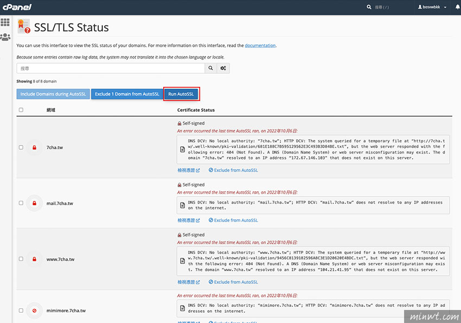Image resolution: width=461 pixels, height=323 pixels.
Task: Click the www.7cha.tw domain name
Action: pyautogui.click(x=60, y=259)
